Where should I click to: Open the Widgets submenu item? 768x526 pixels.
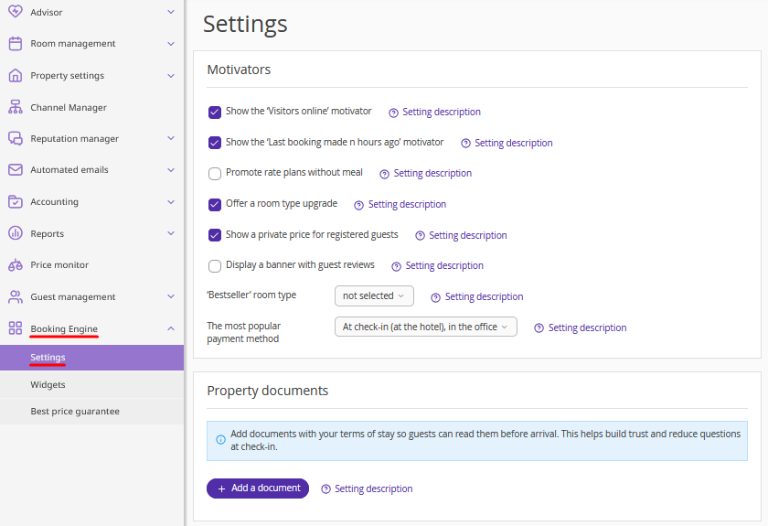click(48, 384)
